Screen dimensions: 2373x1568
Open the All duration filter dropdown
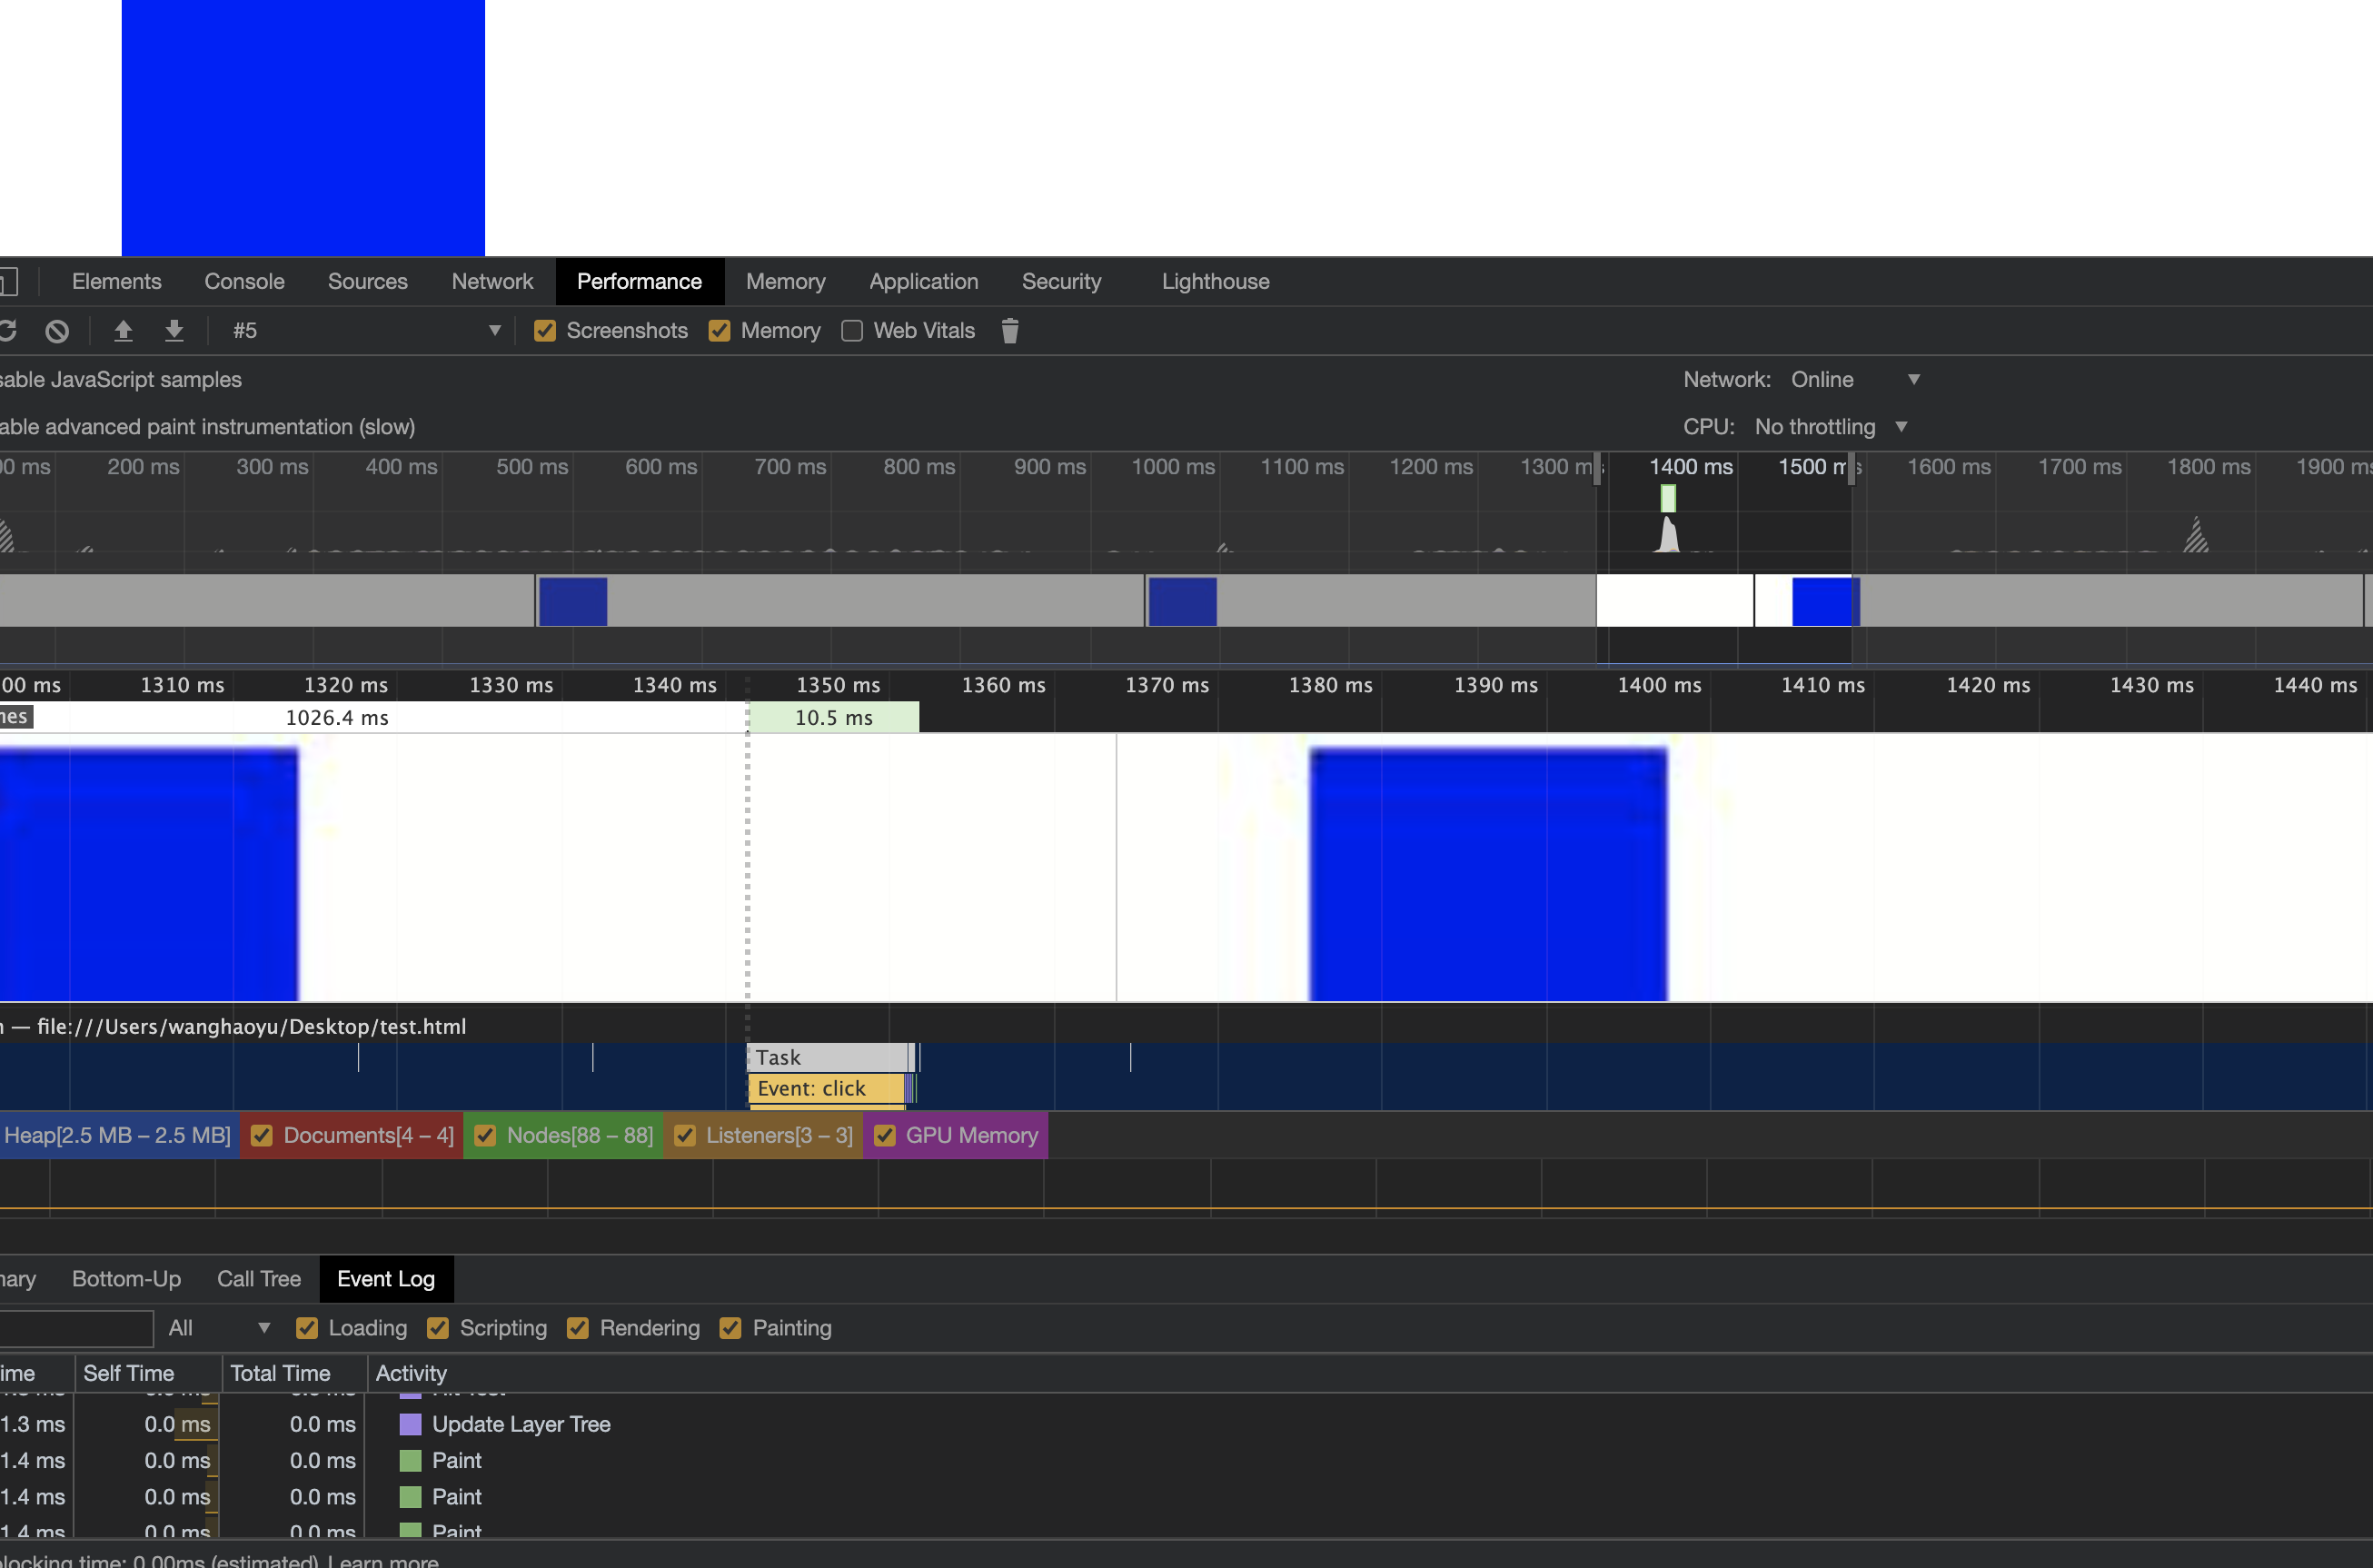tap(219, 1328)
